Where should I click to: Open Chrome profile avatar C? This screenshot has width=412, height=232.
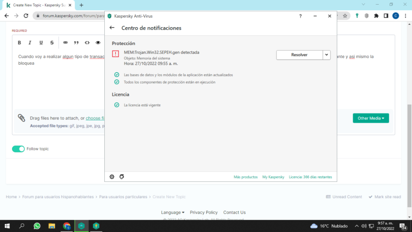tap(396, 16)
